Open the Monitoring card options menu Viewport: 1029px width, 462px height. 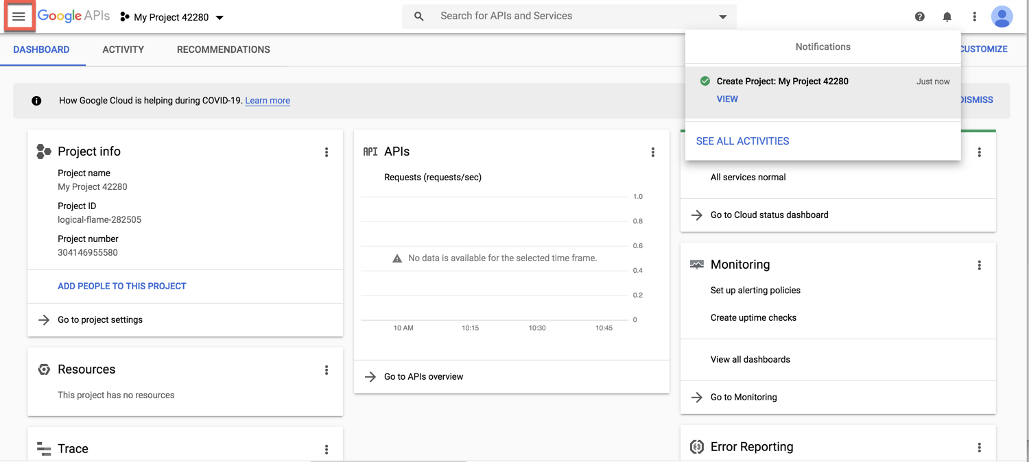(x=980, y=265)
